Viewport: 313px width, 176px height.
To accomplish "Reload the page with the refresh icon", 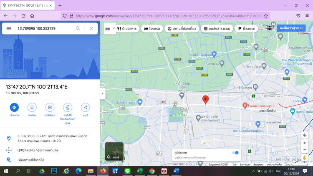I will [x=23, y=16].
